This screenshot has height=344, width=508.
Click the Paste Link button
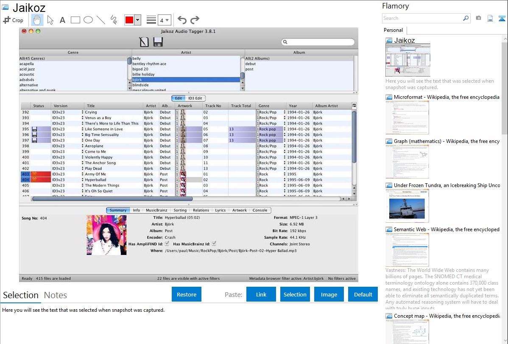[261, 294]
